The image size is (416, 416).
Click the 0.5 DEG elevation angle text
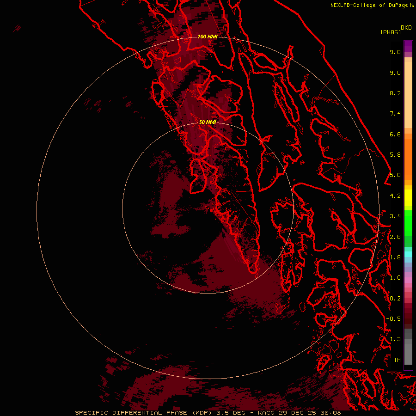pyautogui.click(x=231, y=413)
